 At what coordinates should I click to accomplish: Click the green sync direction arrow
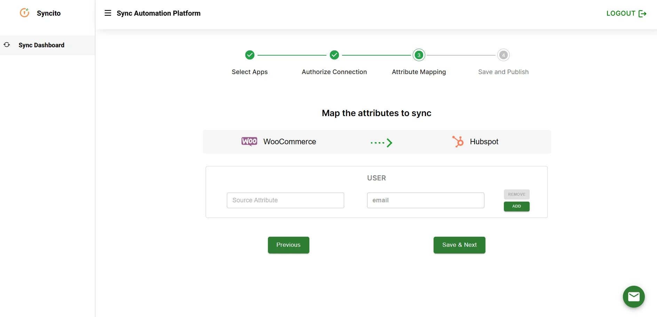382,143
